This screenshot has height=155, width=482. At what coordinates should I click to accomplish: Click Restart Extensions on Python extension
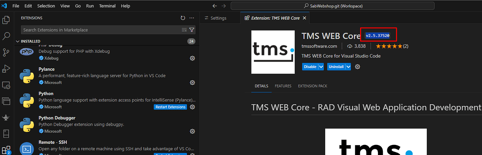point(170,107)
